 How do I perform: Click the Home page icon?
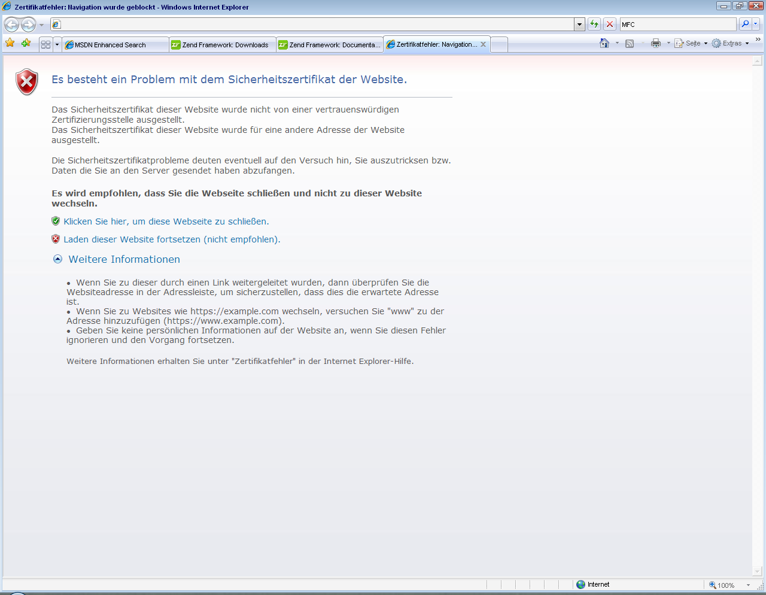(604, 43)
